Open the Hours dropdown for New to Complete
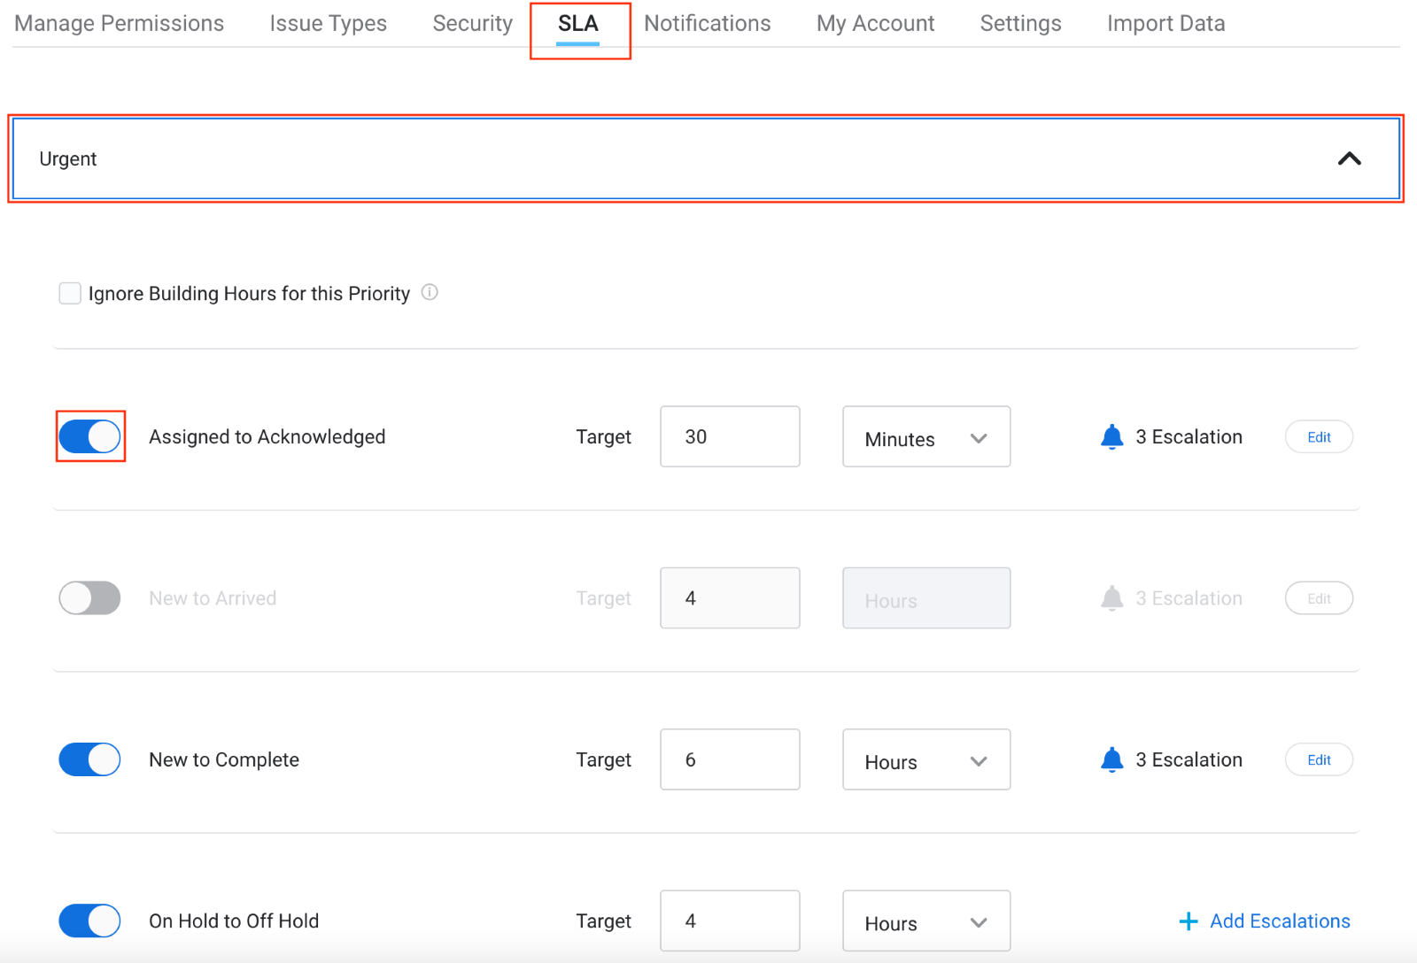The image size is (1417, 963). [x=925, y=760]
